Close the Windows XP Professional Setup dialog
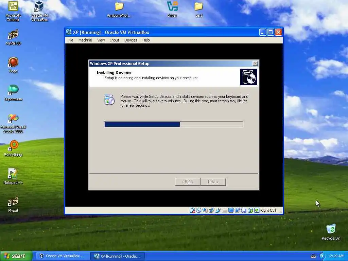Image resolution: width=348 pixels, height=261 pixels. [x=255, y=64]
